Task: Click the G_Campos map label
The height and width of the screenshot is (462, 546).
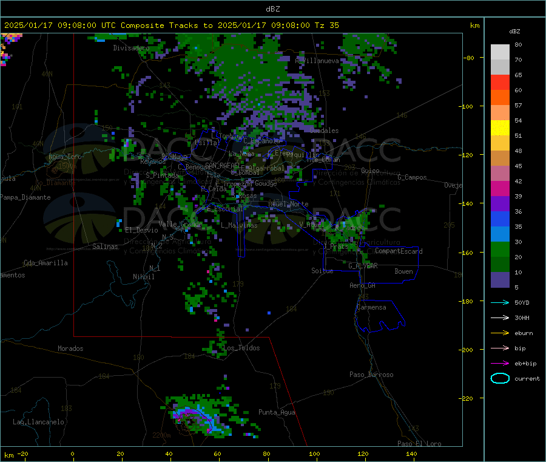Action: point(412,177)
